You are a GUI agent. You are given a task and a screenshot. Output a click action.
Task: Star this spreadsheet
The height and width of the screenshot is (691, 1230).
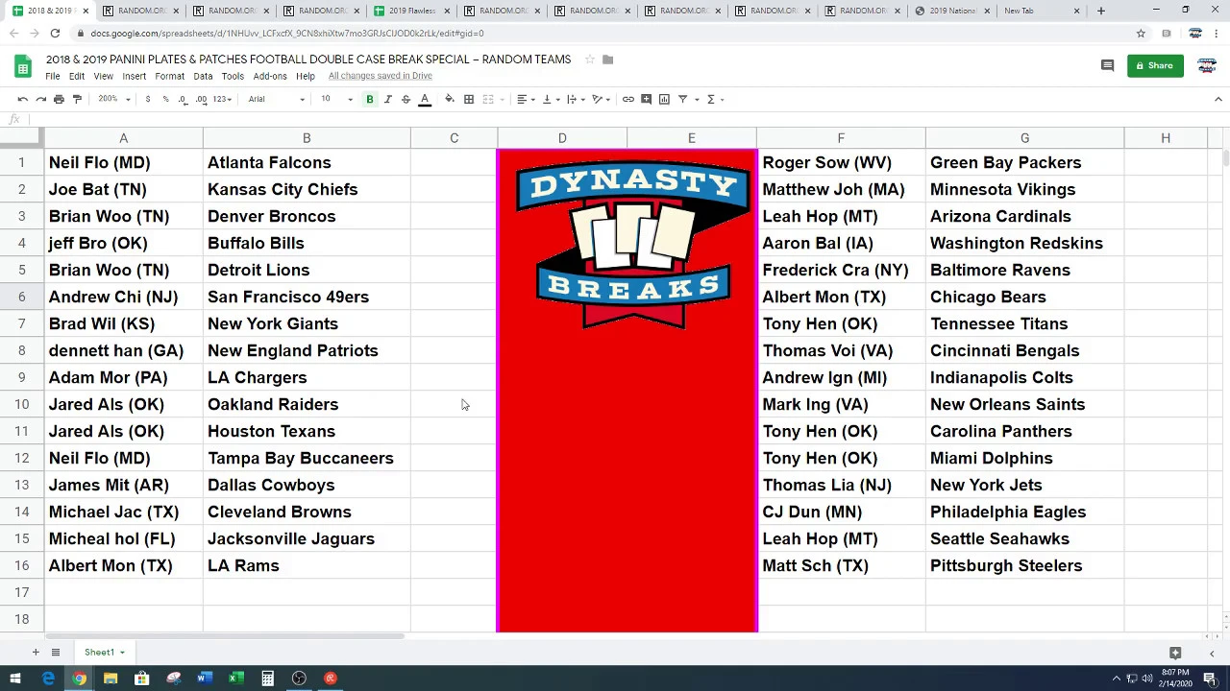[x=590, y=60]
